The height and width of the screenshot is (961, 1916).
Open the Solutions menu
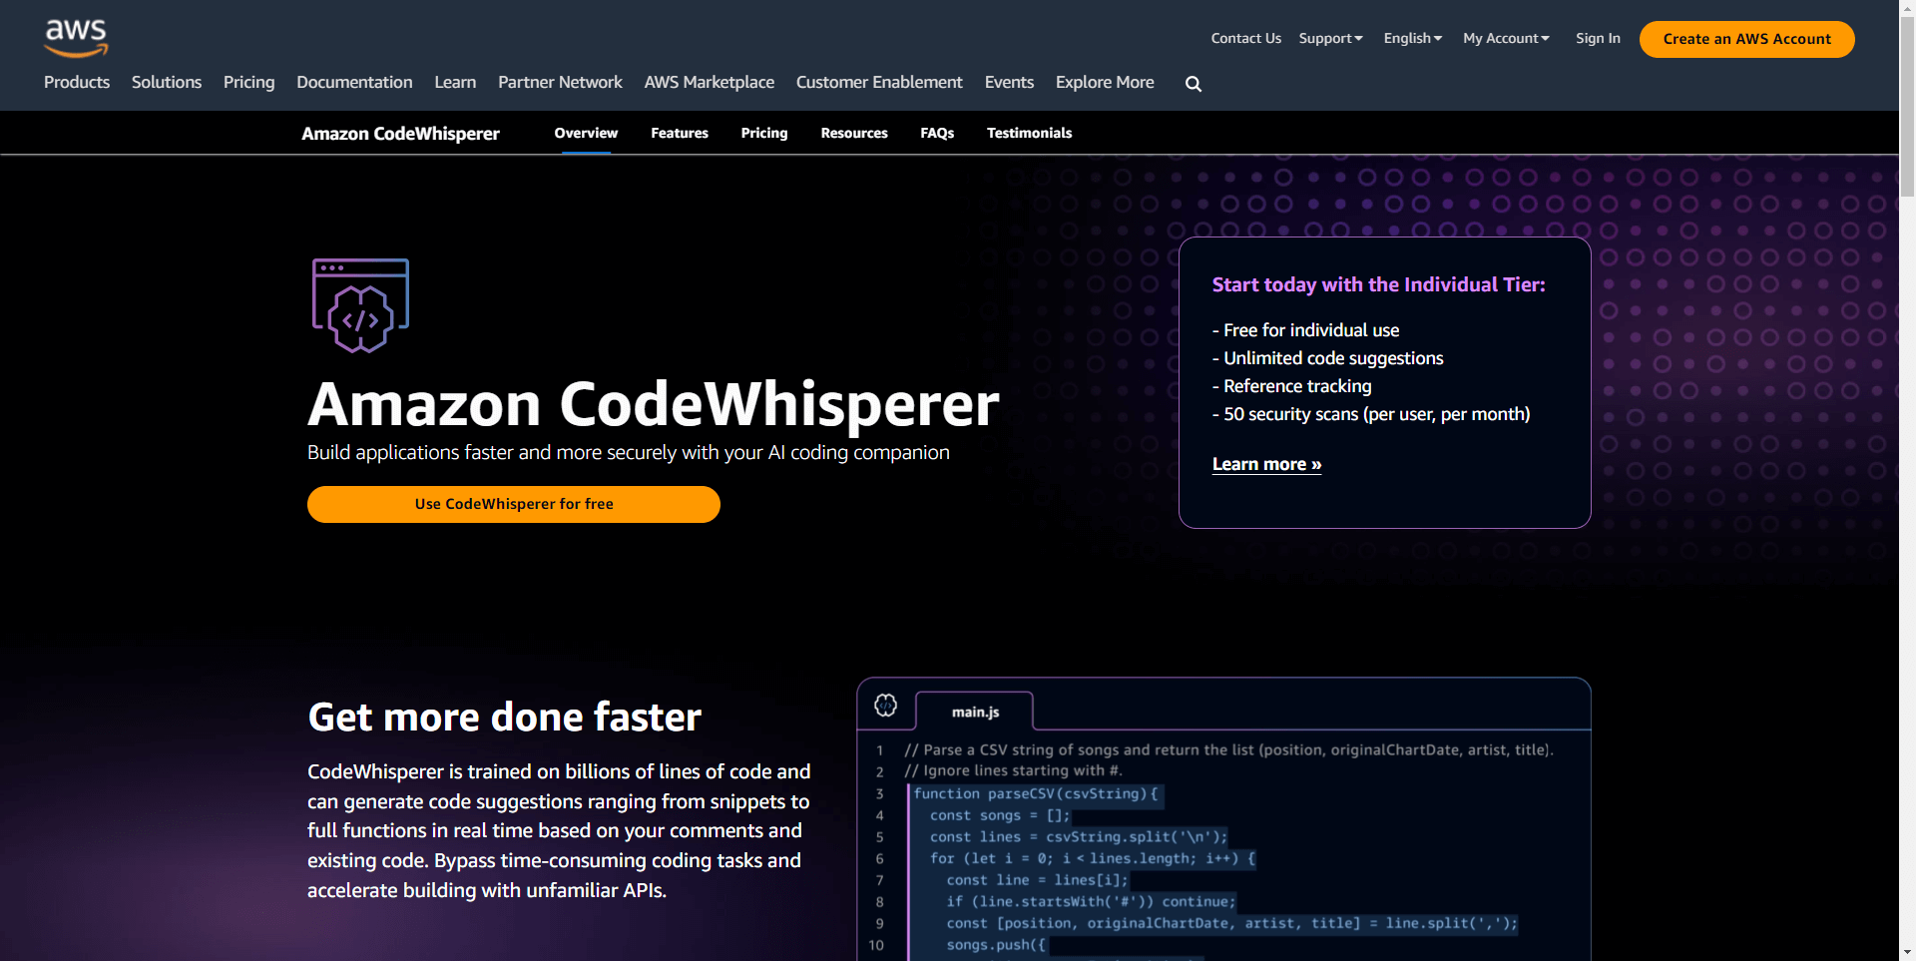167,82
